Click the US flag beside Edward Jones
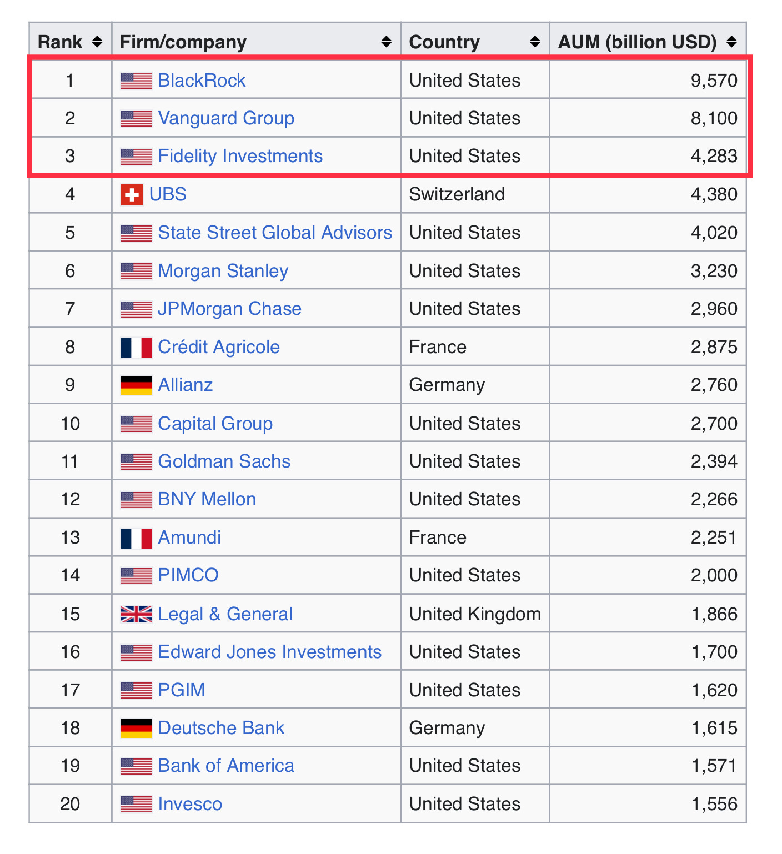The image size is (782, 854). [x=136, y=652]
